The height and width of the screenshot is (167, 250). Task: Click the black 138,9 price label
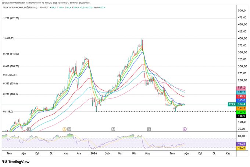(242, 116)
